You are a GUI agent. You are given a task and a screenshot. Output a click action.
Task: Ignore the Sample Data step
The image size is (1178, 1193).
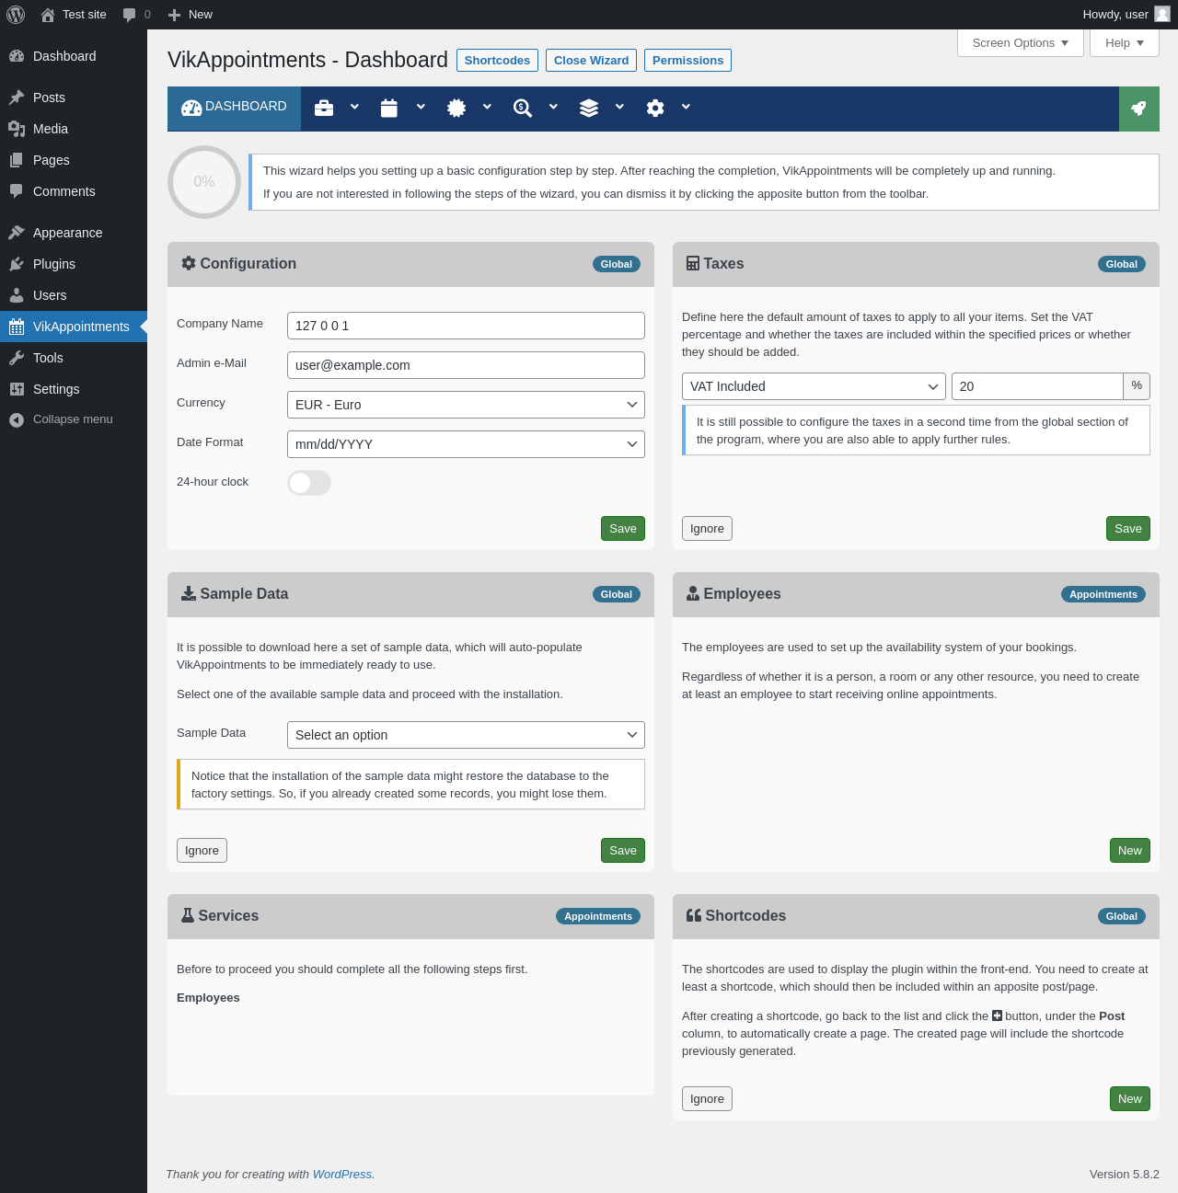tap(202, 851)
